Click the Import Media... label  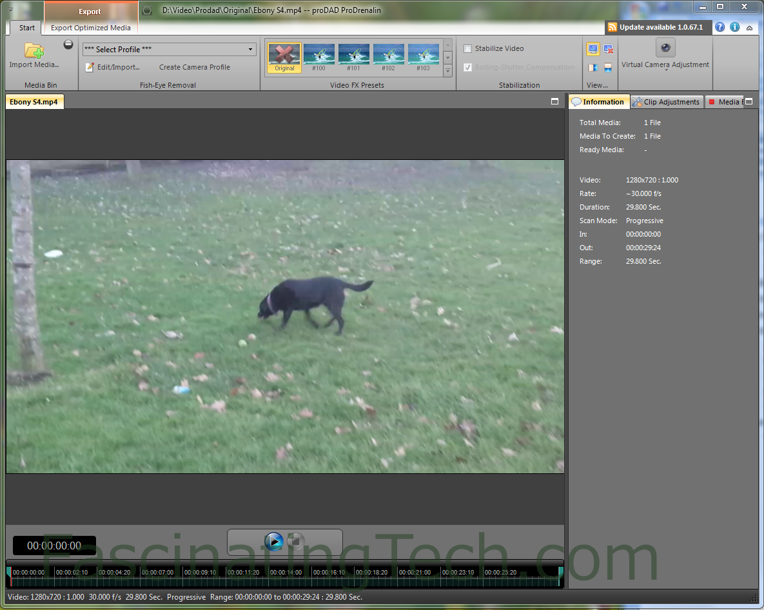(34, 64)
